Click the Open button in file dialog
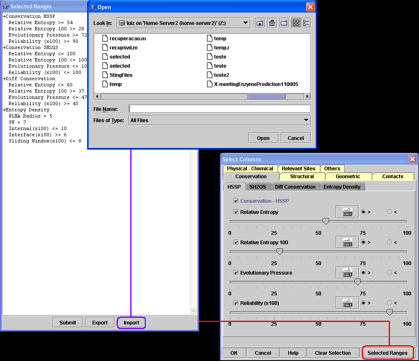 (x=263, y=138)
